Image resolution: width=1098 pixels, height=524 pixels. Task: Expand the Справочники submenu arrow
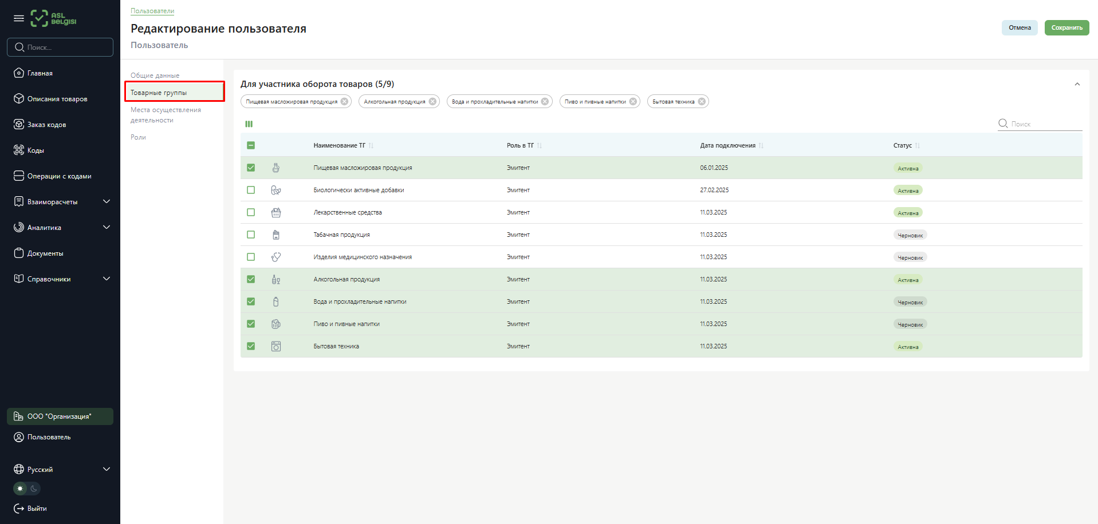tap(107, 279)
